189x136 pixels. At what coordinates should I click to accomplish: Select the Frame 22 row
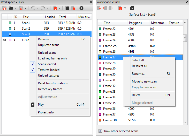click(x=140, y=29)
